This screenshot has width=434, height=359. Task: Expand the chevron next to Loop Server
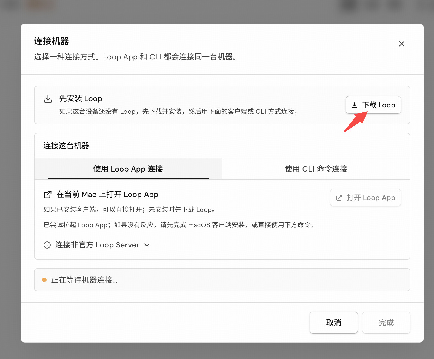(x=147, y=245)
